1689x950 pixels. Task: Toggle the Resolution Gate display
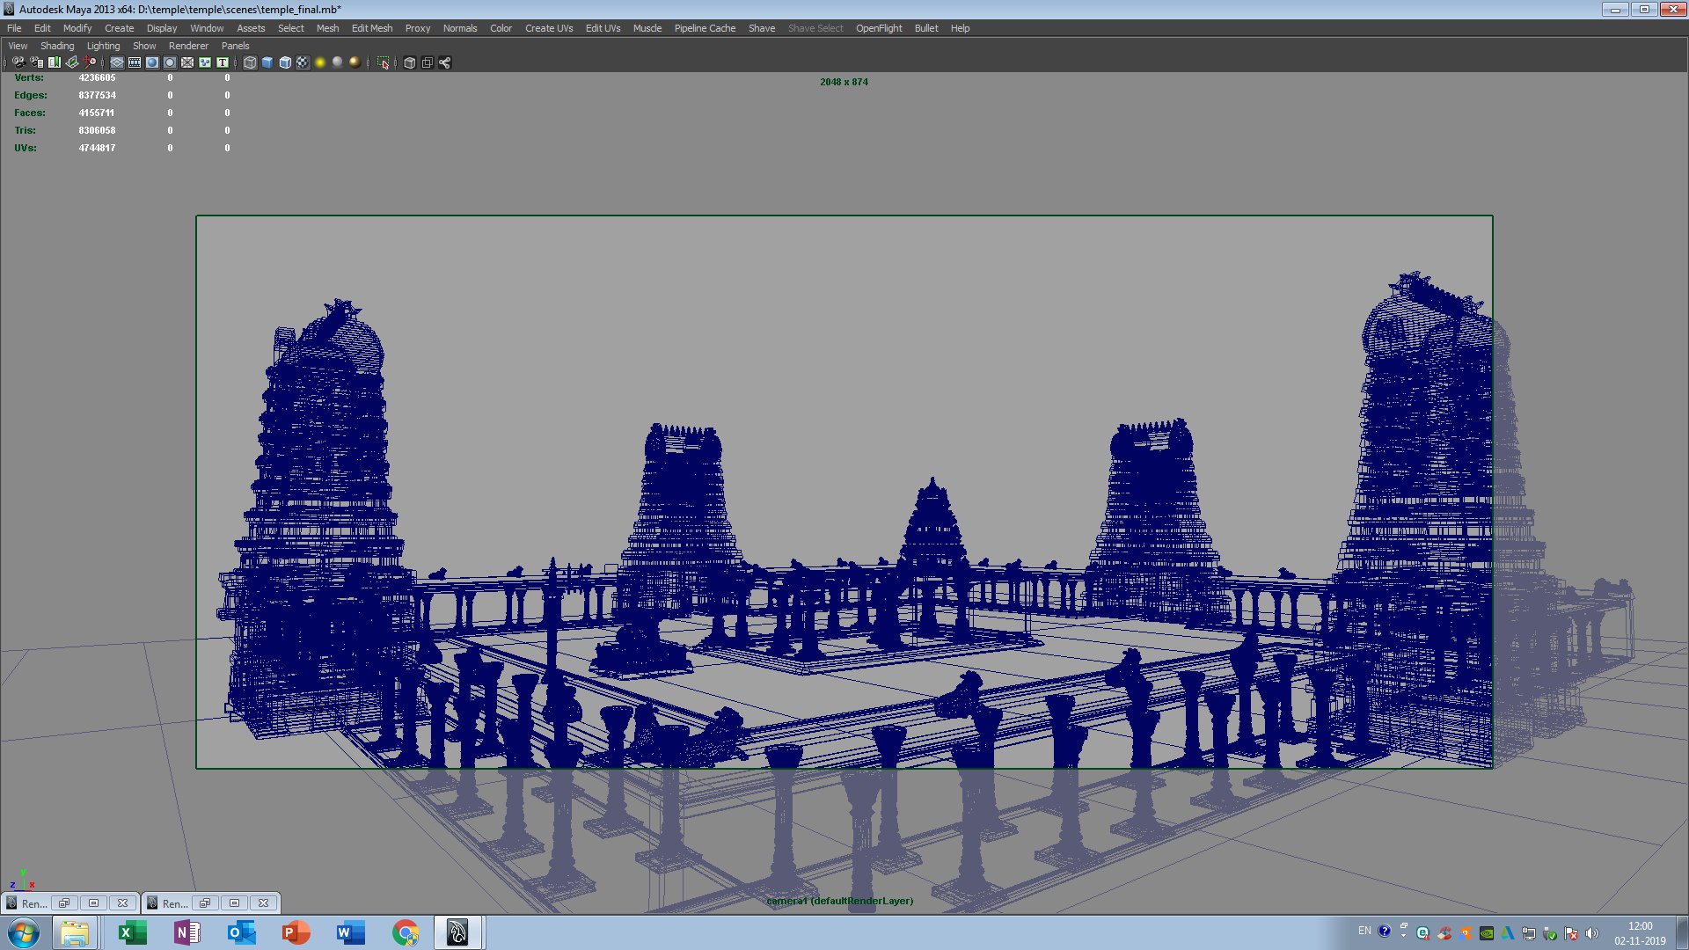[152, 62]
